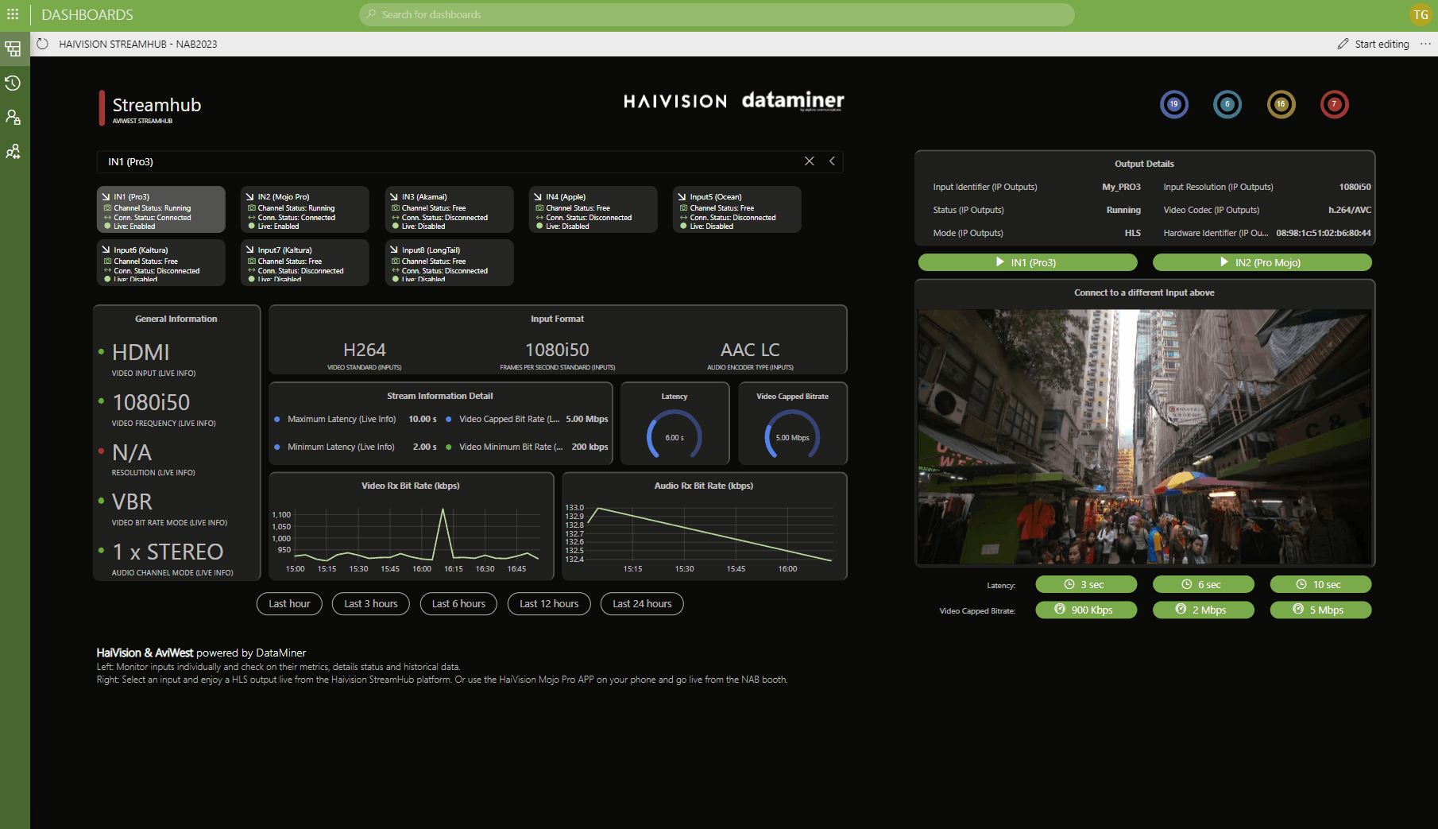The height and width of the screenshot is (829, 1438).
Task: Click the 1080i50 video frequency value
Action: (151, 402)
